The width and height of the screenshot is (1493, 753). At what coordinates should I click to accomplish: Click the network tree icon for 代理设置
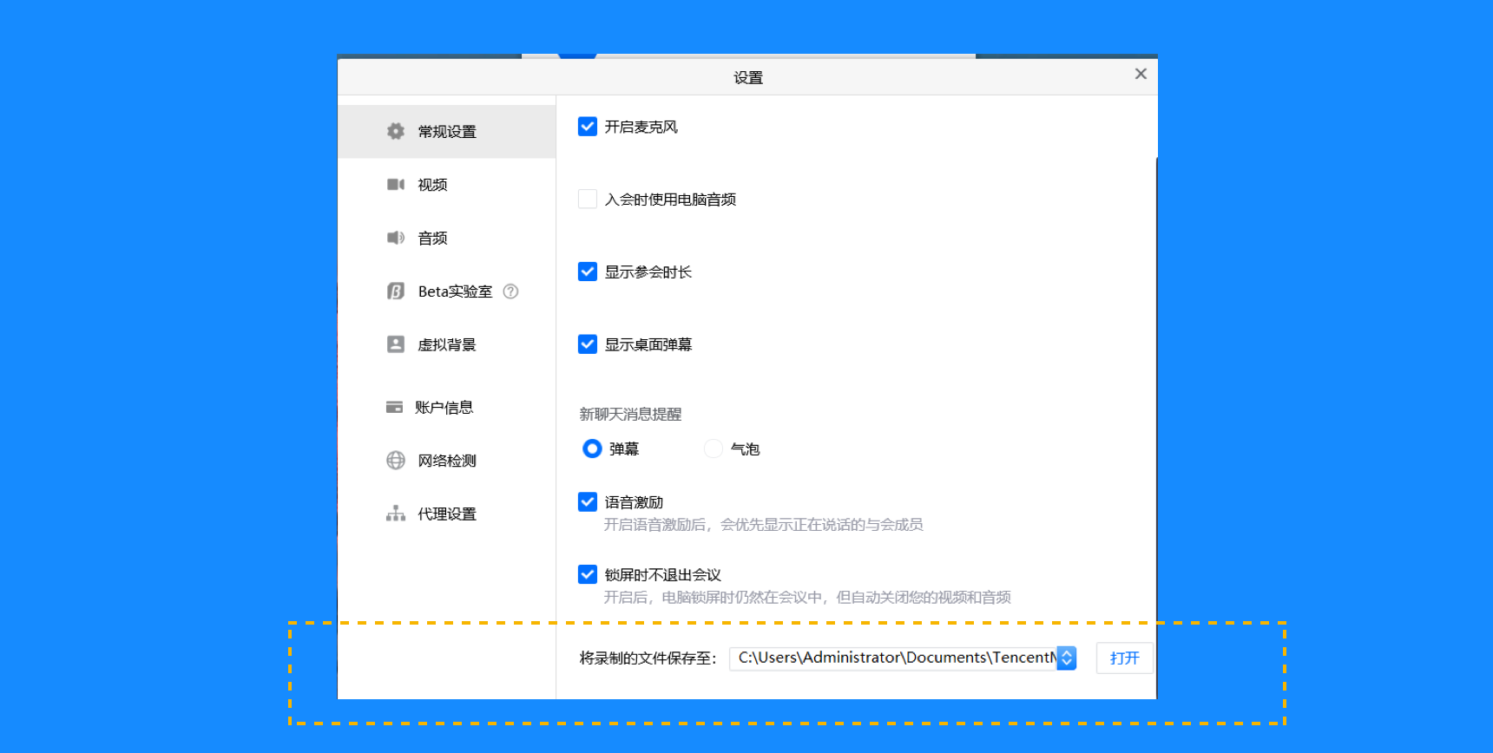[x=396, y=514]
